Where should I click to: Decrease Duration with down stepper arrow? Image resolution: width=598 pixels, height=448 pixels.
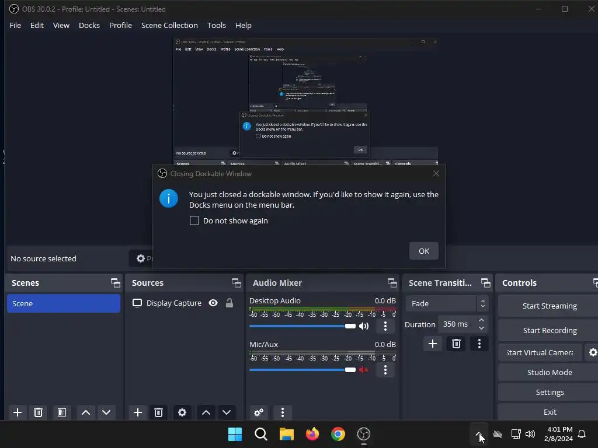coord(481,328)
